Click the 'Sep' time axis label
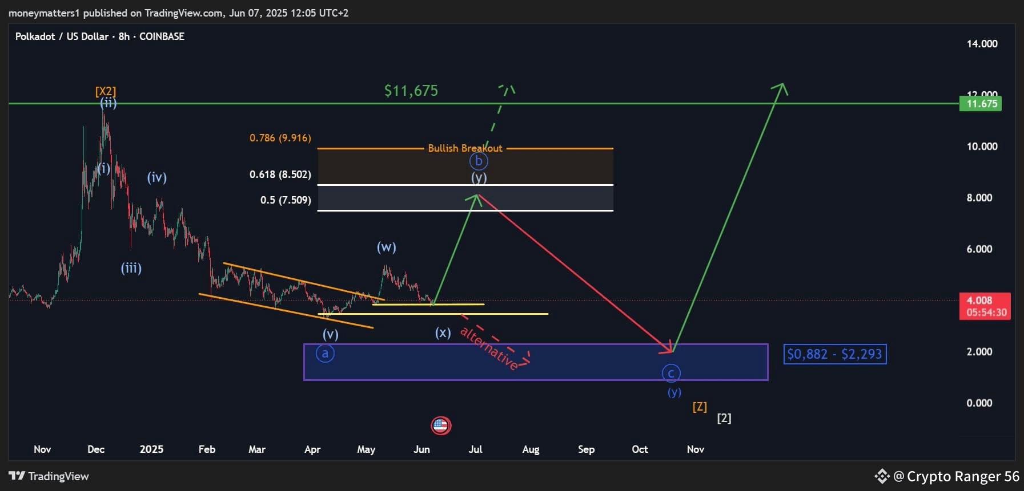The width and height of the screenshot is (1024, 491). point(586,449)
